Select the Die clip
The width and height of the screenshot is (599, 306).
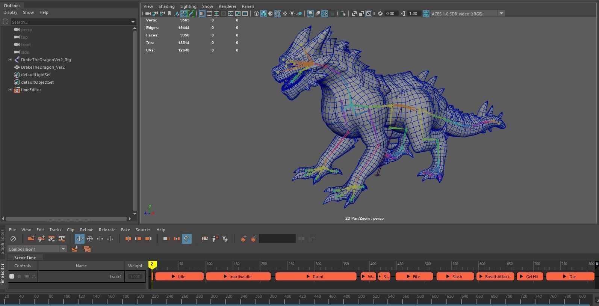tap(570, 277)
